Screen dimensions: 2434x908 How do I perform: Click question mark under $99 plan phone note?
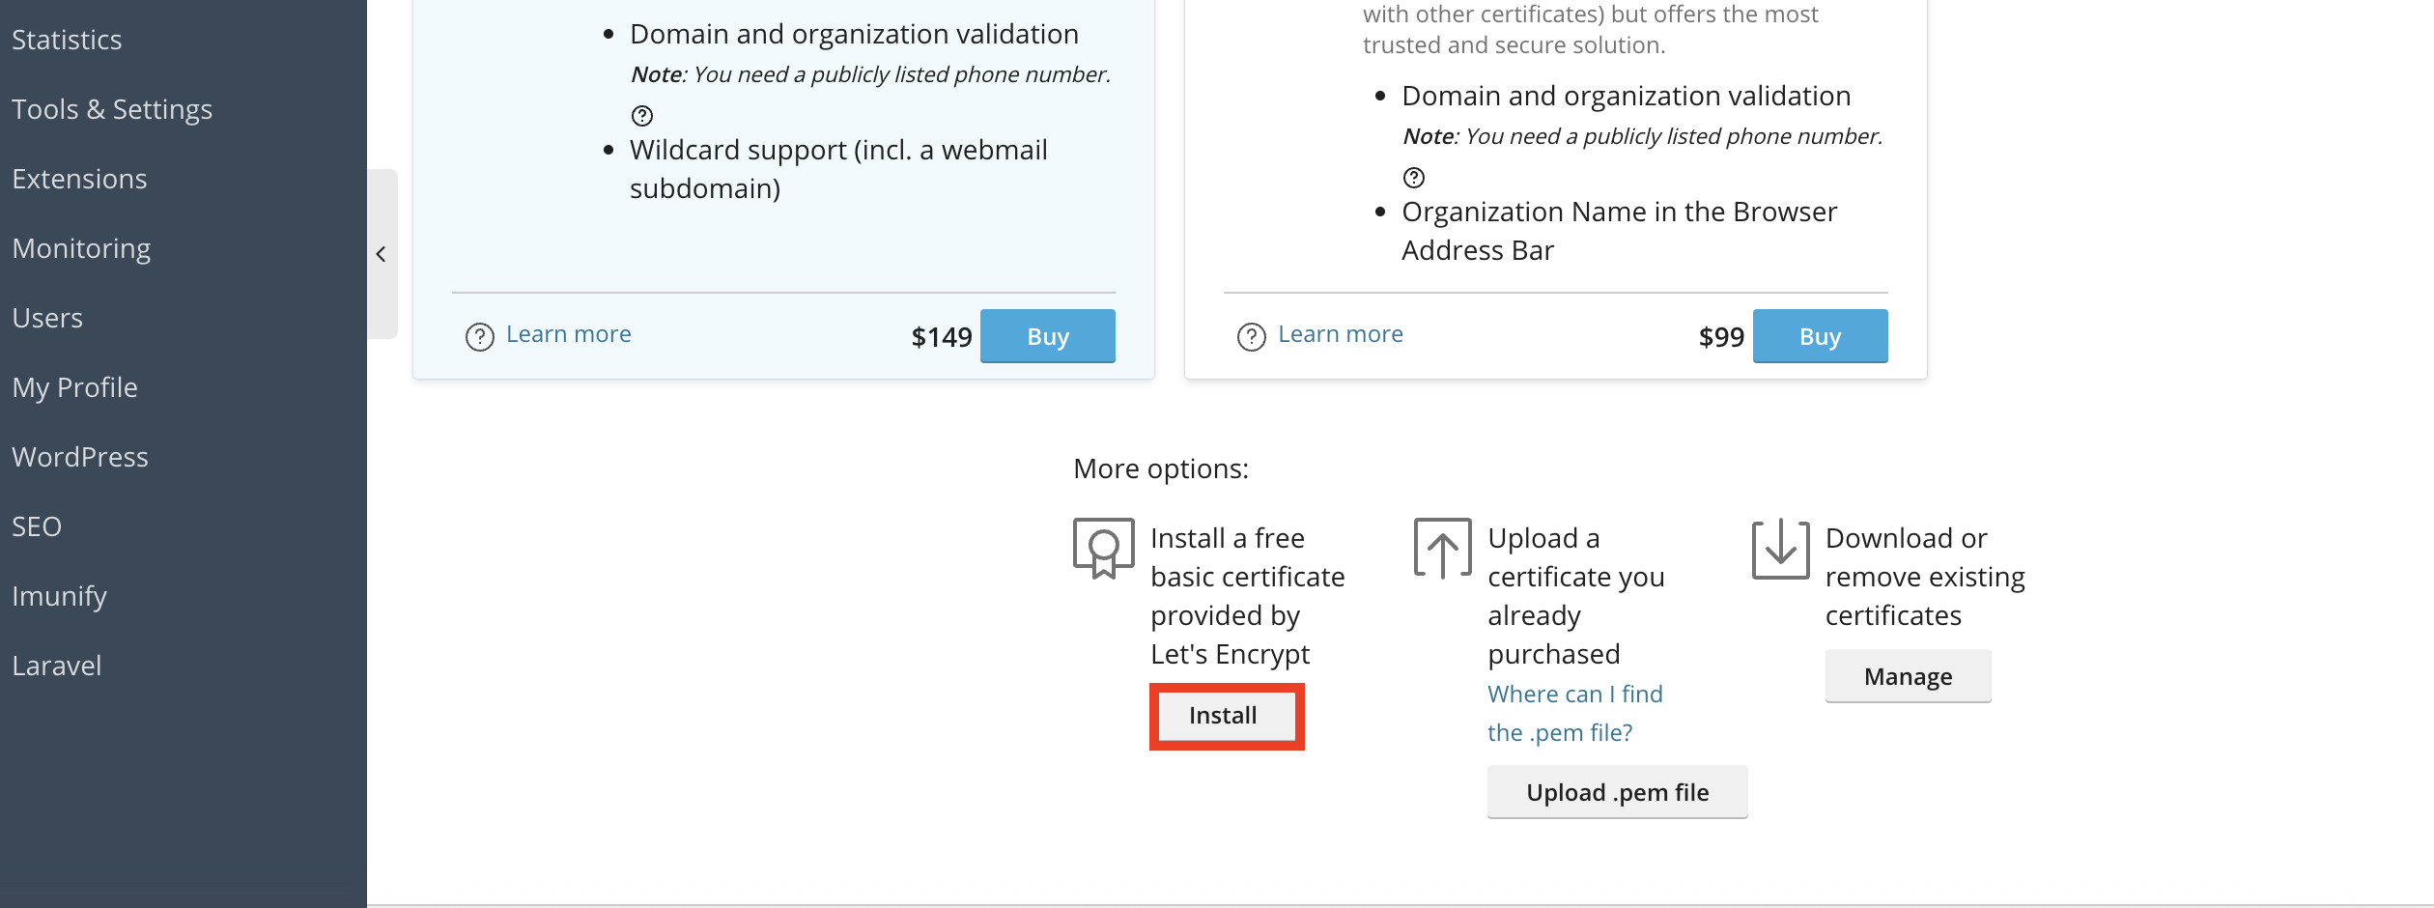(x=1414, y=178)
